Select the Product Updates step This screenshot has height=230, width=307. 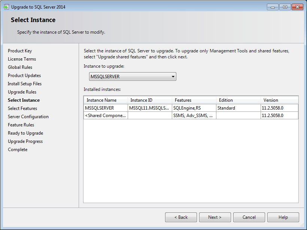[x=24, y=76]
